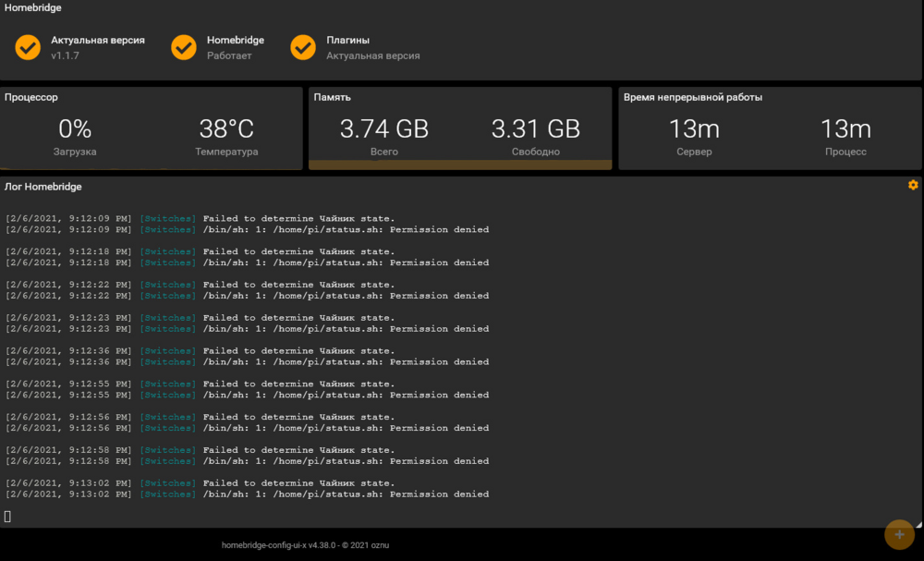This screenshot has width=924, height=561.
Task: Click the Процесс uptime label
Action: pos(845,152)
